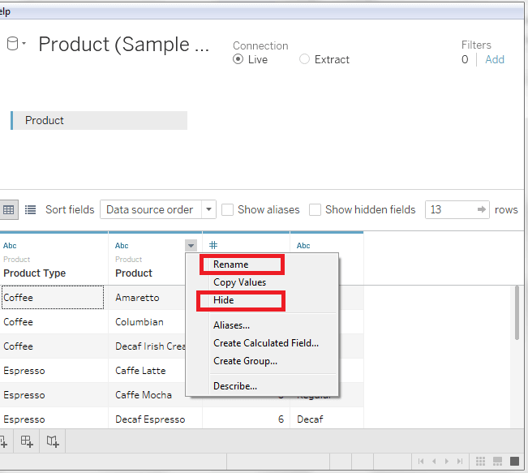Enable Show hidden fields checkbox
Screen dimensions: 528x473
point(315,209)
